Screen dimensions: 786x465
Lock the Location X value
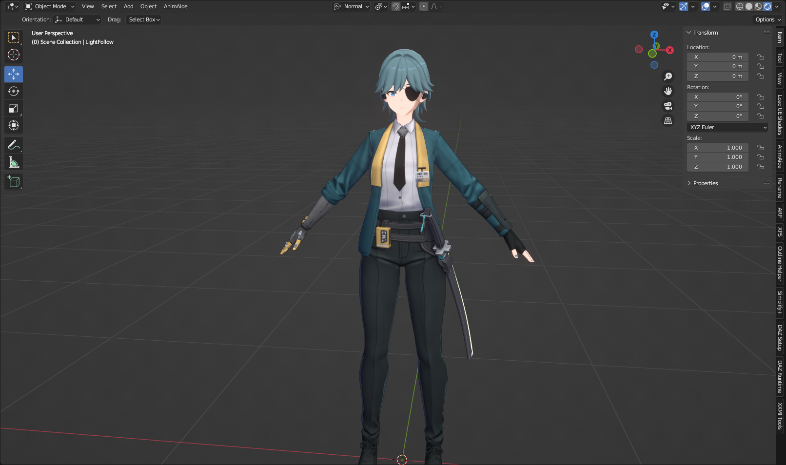[x=761, y=57]
